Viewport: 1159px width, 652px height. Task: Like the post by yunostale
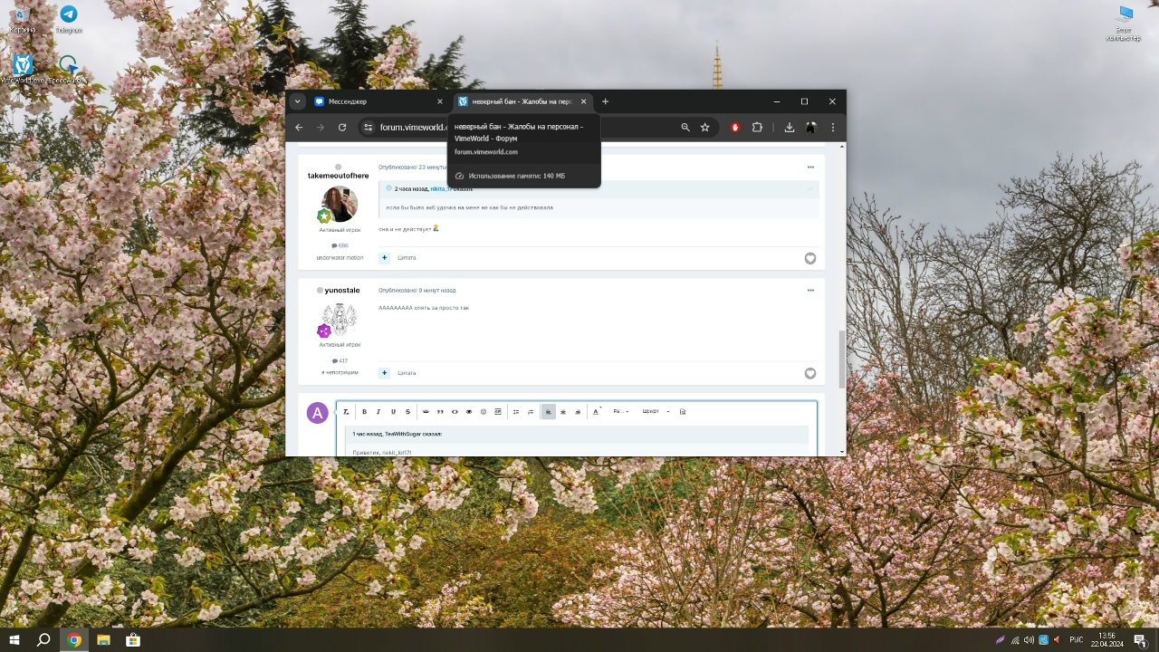(809, 373)
